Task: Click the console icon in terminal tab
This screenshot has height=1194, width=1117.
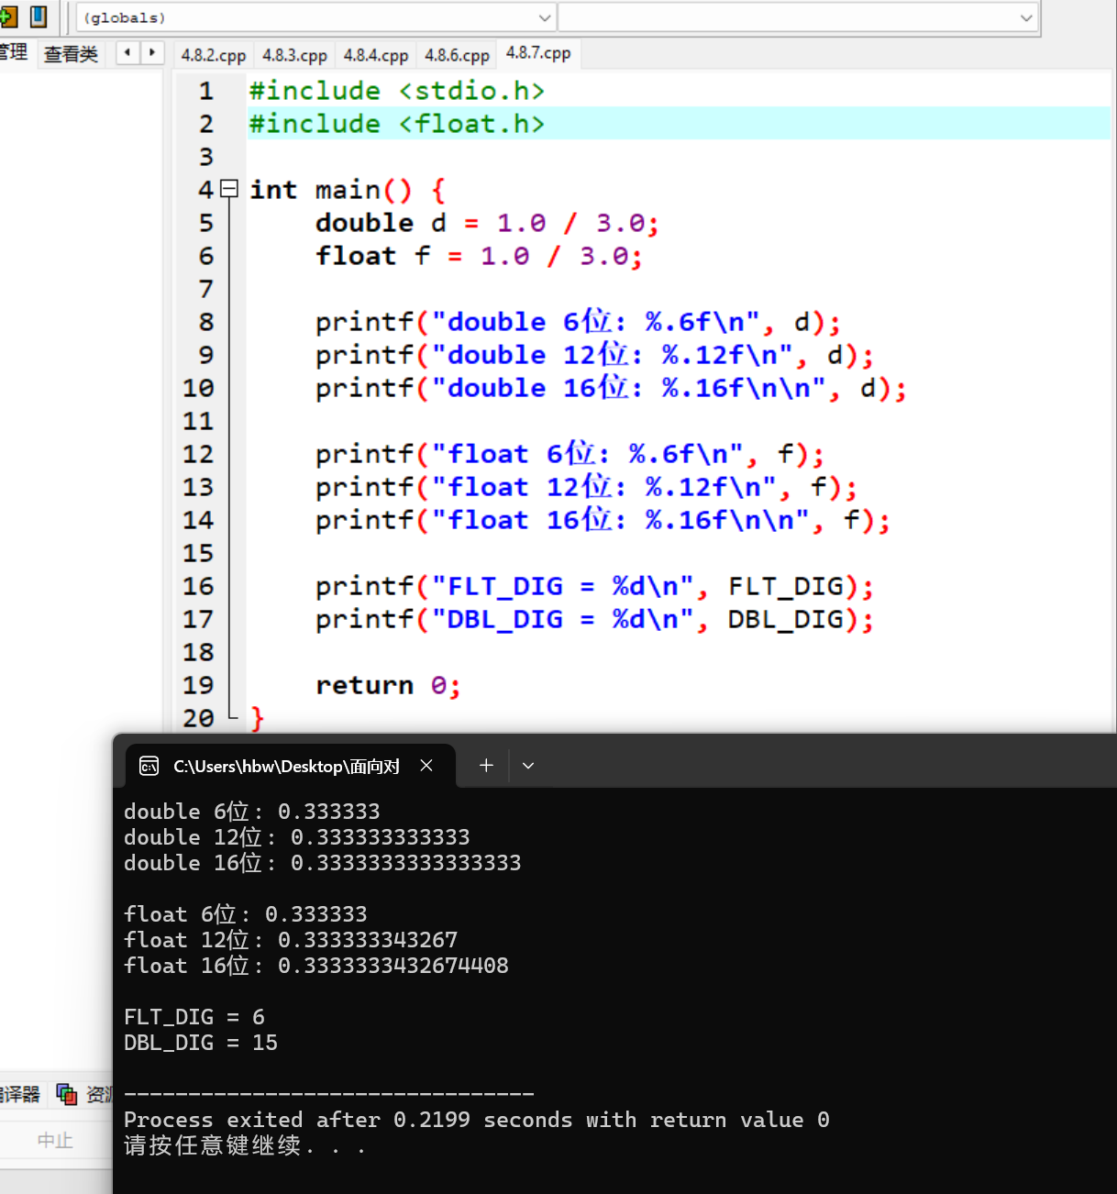Action: click(149, 766)
